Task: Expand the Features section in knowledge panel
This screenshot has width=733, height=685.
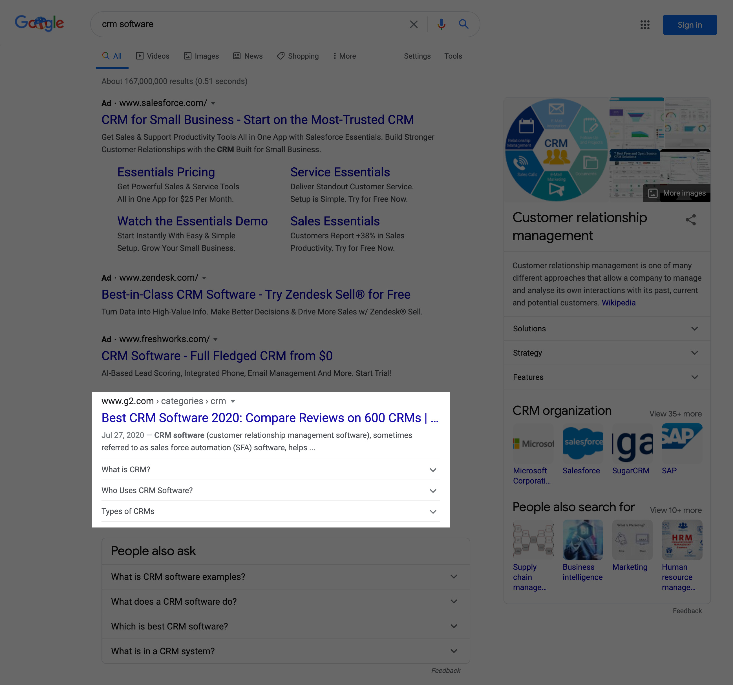Action: 607,377
